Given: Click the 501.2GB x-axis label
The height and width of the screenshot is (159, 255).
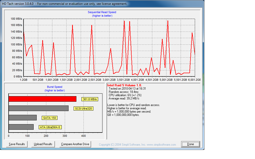Looking at the screenshot, I should [x=38, y=80].
